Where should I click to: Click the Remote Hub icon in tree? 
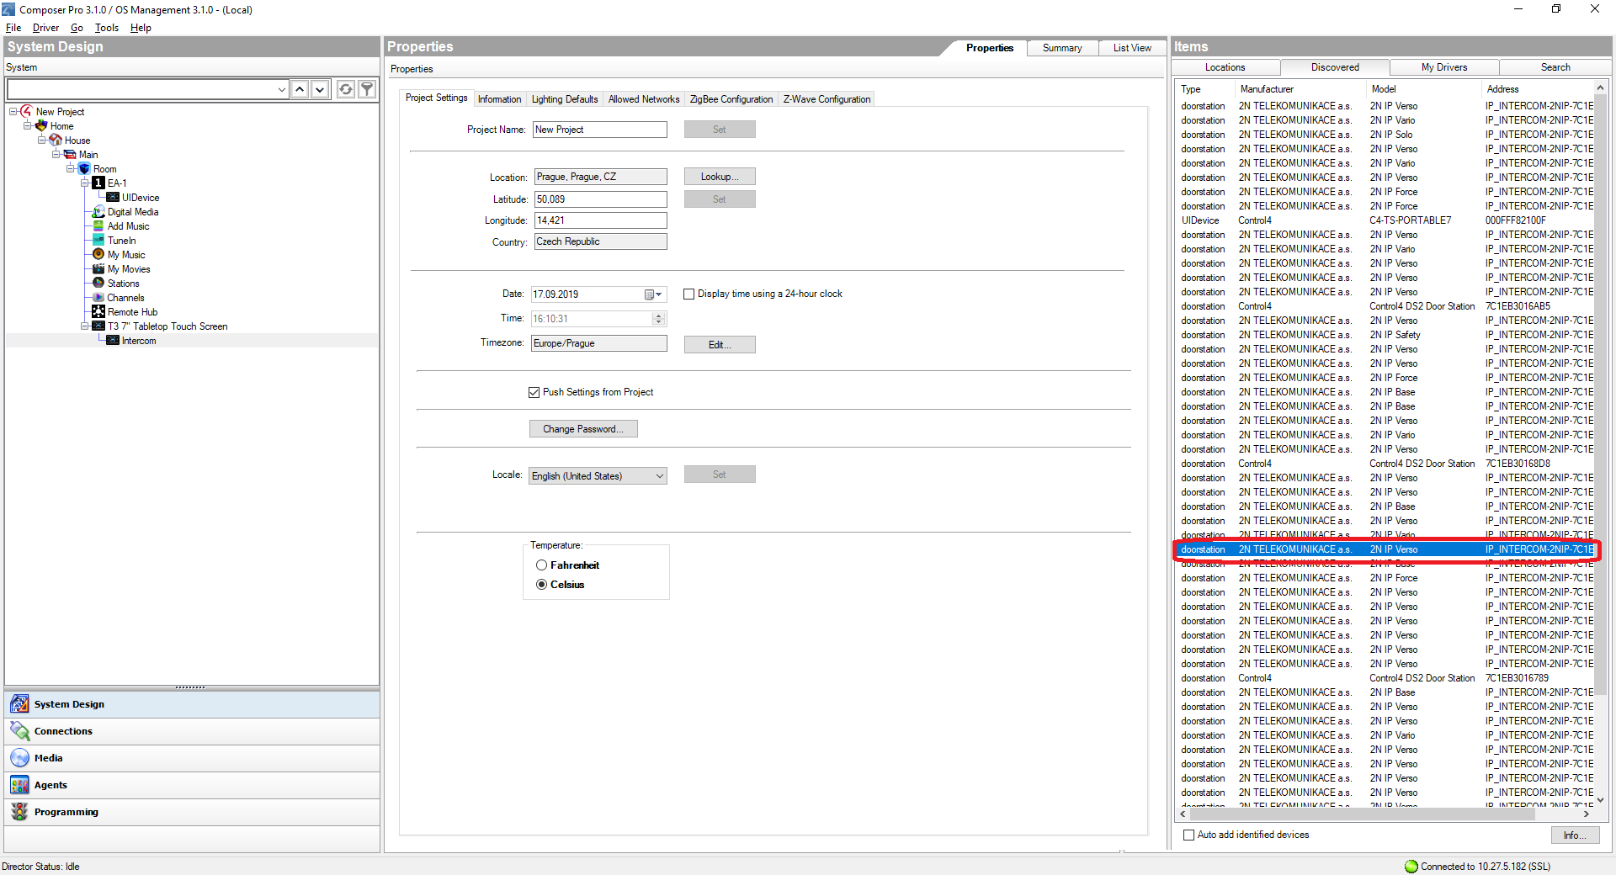click(98, 312)
